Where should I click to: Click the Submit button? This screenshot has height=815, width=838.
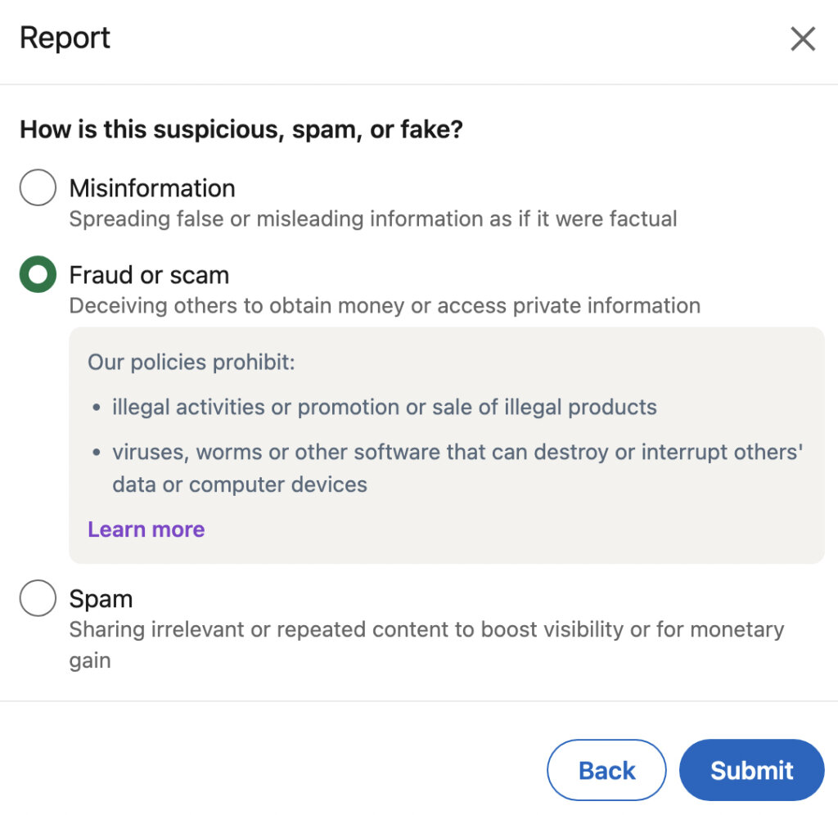click(751, 770)
